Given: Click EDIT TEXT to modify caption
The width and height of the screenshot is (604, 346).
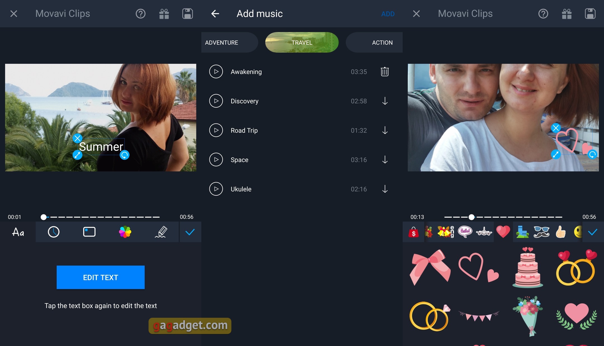Looking at the screenshot, I should tap(101, 278).
